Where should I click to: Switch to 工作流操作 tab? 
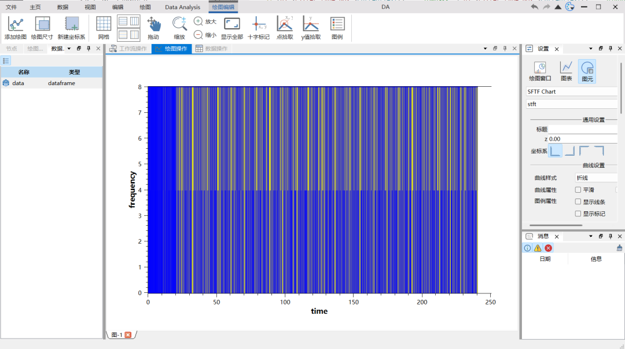click(128, 49)
